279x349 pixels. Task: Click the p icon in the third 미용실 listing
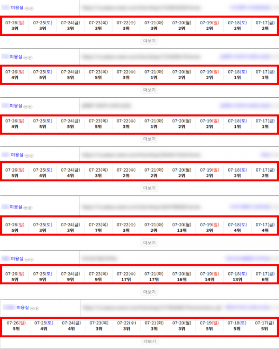pyautogui.click(x=30, y=107)
